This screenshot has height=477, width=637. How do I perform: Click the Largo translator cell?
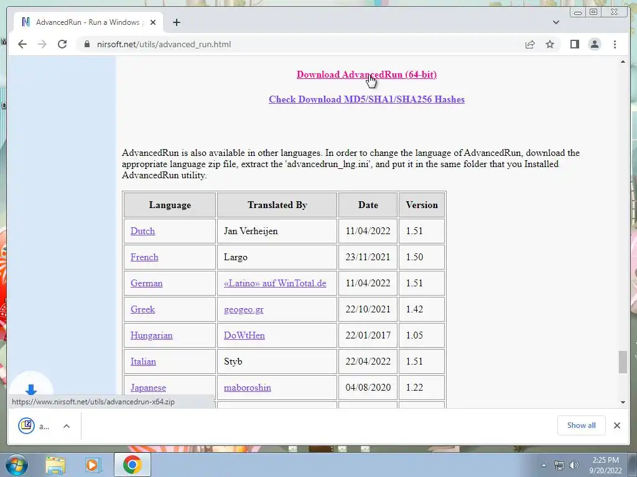tap(277, 257)
